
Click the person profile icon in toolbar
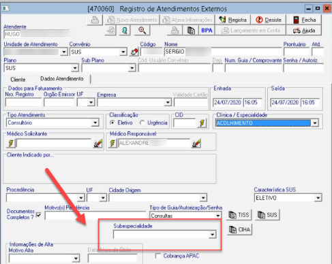pos(124,31)
